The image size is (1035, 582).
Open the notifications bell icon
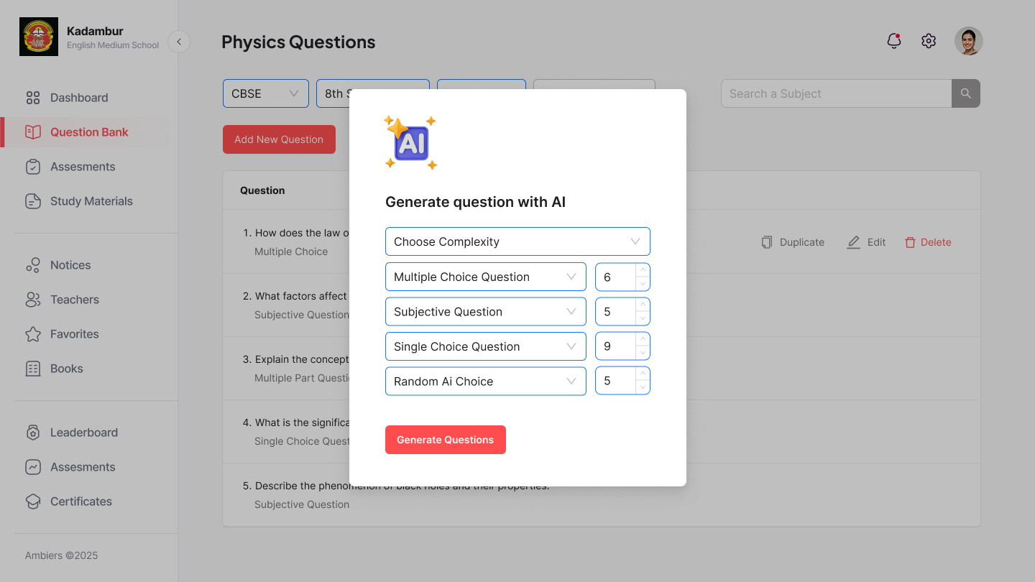click(x=894, y=41)
